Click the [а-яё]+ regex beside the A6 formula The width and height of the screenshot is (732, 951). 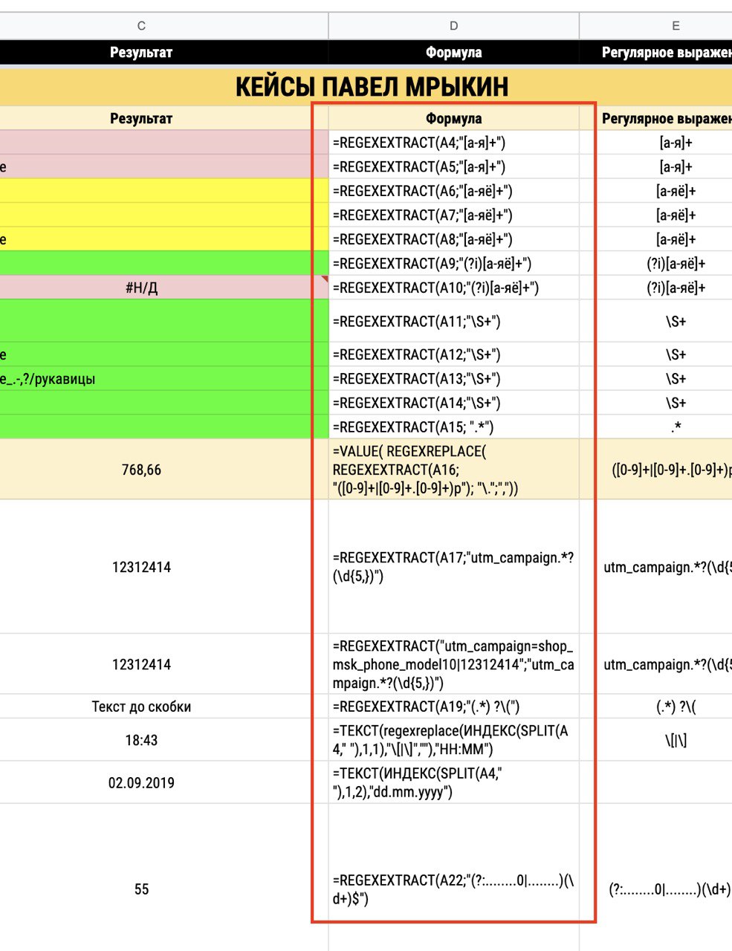click(x=655, y=191)
